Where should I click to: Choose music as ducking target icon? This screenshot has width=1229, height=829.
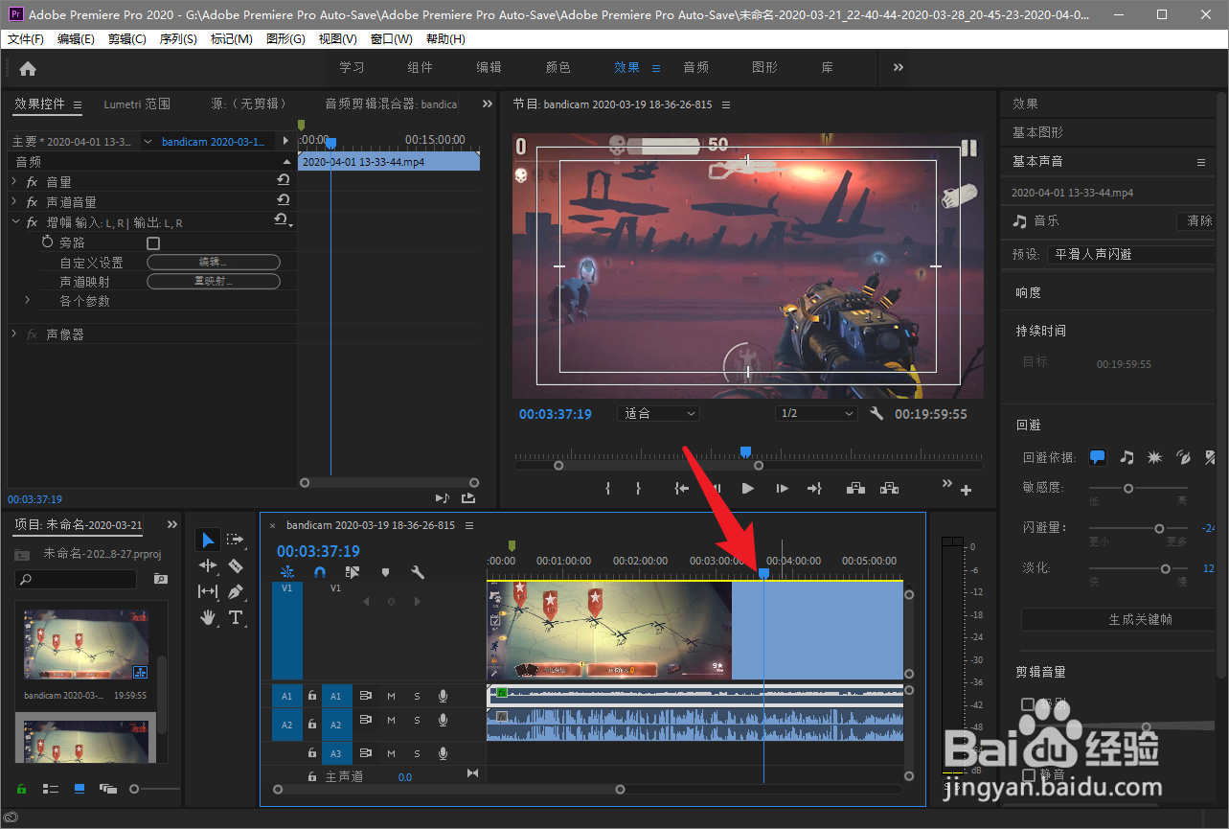tap(1127, 458)
